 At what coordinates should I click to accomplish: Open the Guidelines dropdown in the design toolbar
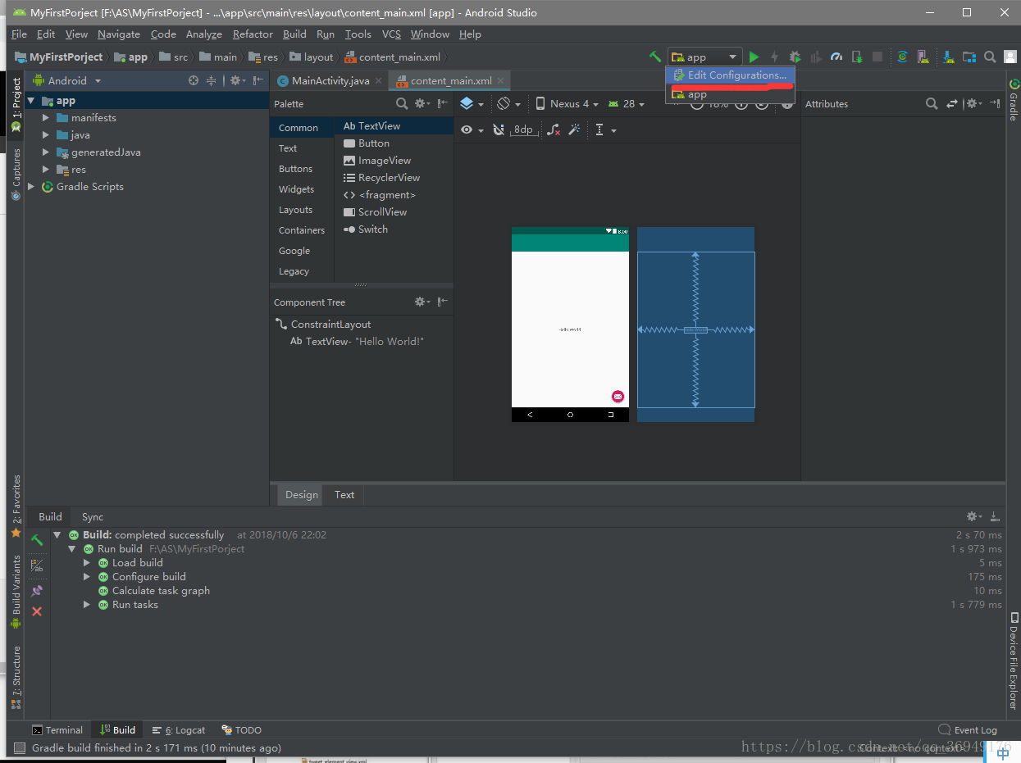pos(605,129)
